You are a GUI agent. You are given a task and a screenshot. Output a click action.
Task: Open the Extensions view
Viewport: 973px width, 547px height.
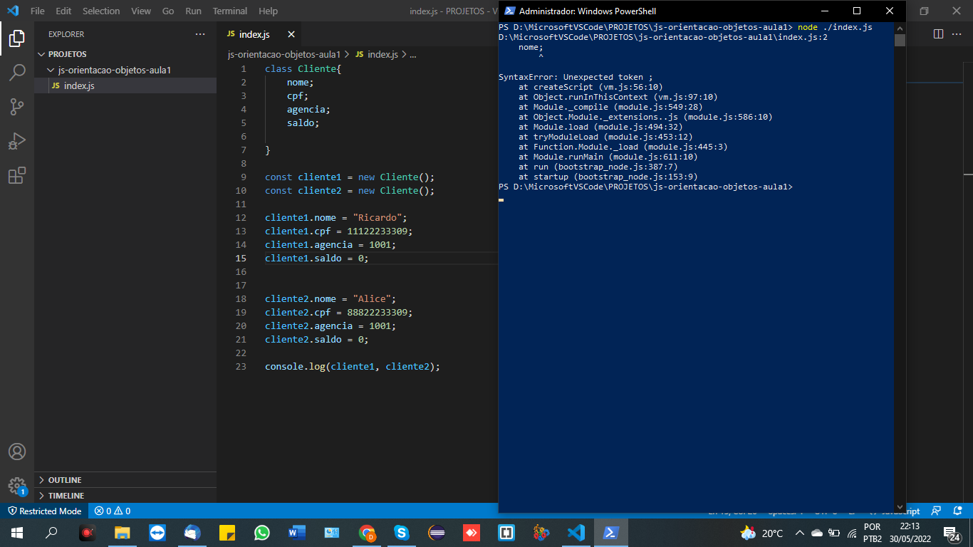17,175
